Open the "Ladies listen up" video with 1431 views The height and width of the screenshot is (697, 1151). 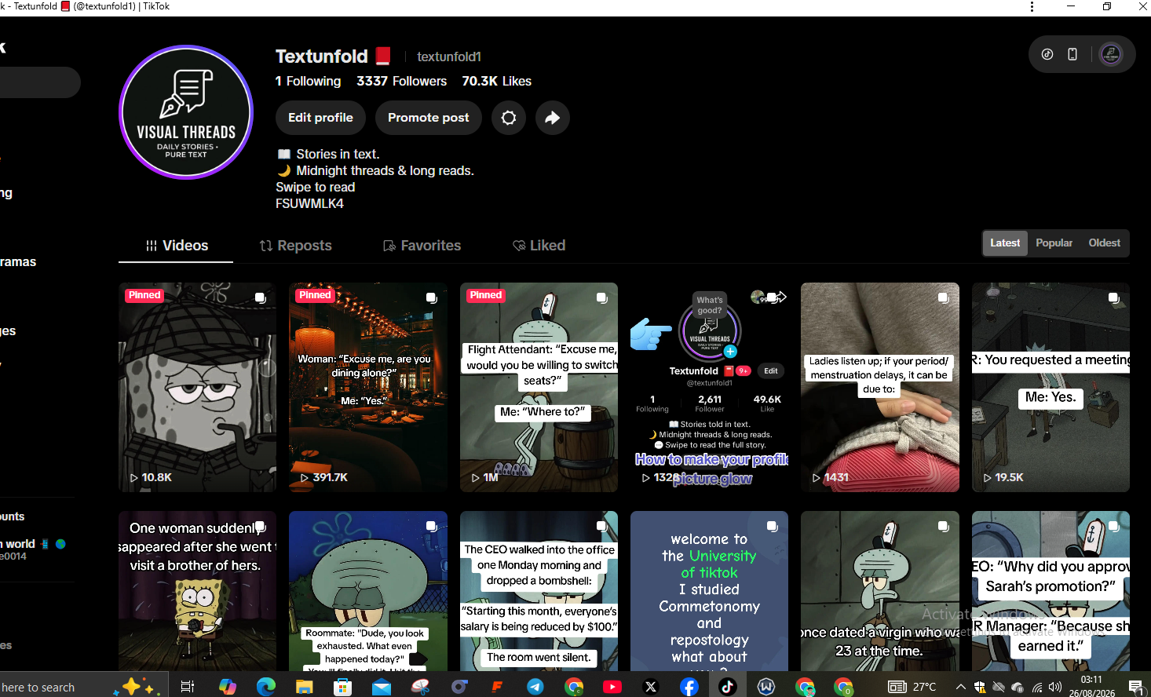tap(880, 388)
